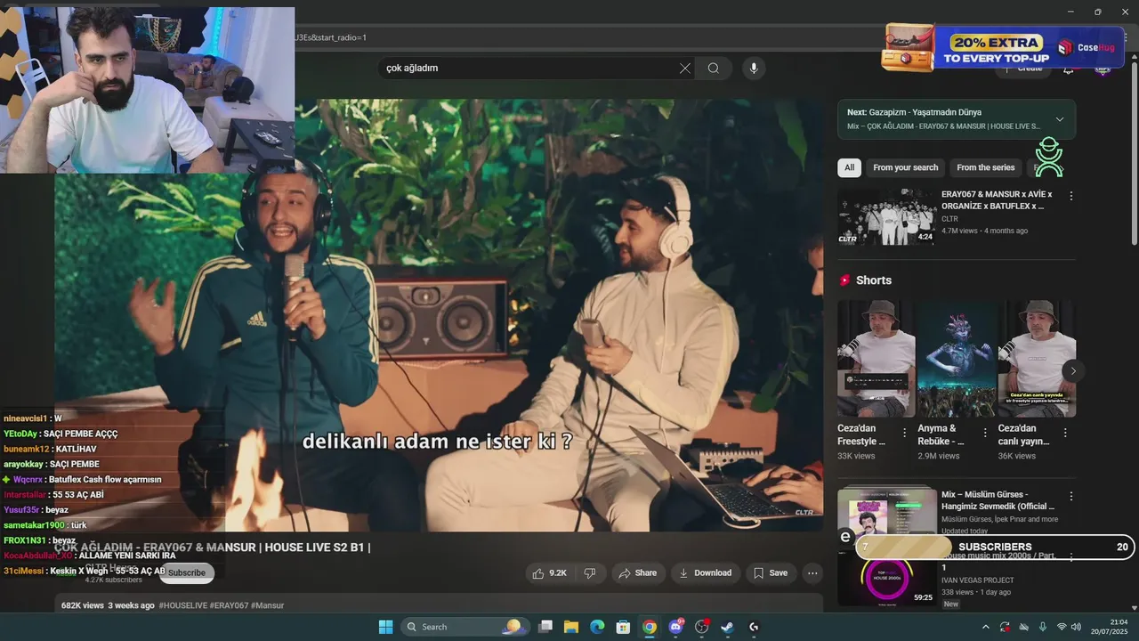Open the #ERAY067 hashtag
This screenshot has height=641, width=1139.
[x=230, y=605]
